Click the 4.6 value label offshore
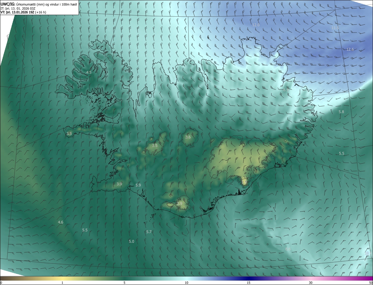The height and width of the screenshot is (285, 373). (x=60, y=222)
